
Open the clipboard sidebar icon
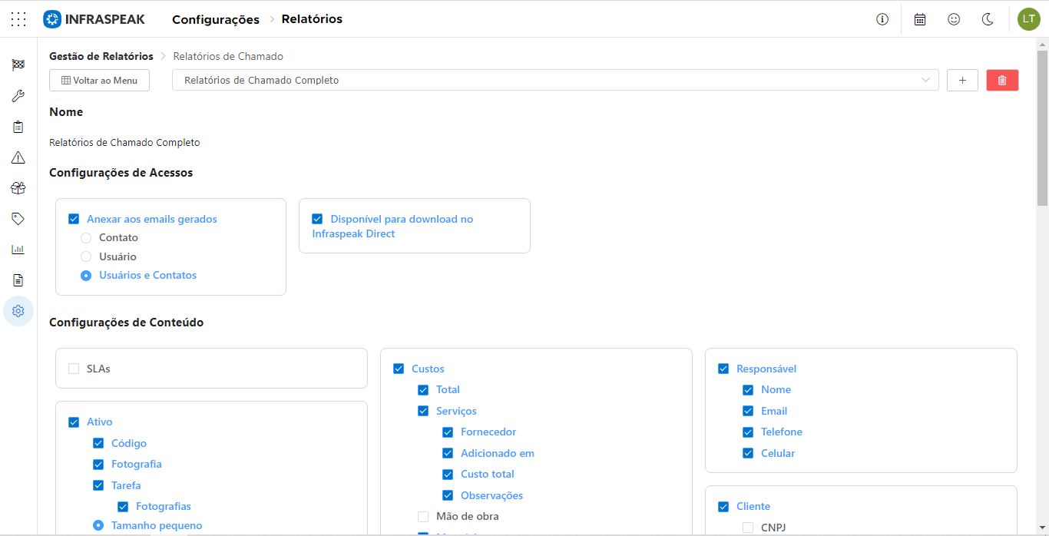18,127
